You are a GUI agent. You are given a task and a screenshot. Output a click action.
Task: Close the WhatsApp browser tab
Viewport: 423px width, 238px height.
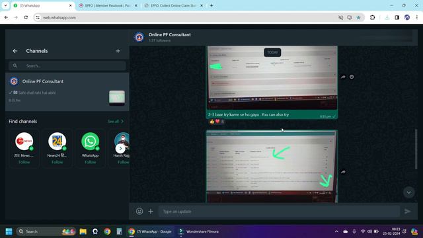pyautogui.click(x=71, y=5)
